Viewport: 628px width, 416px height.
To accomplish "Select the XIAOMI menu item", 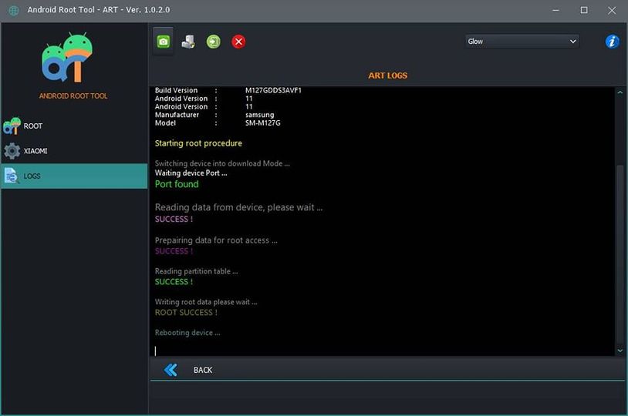I will (x=74, y=151).
